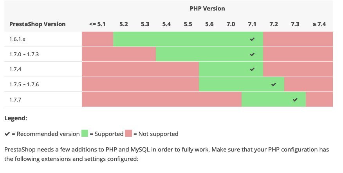
Task: Click the checkmark in the 1.7.7 row
Action: [295, 100]
